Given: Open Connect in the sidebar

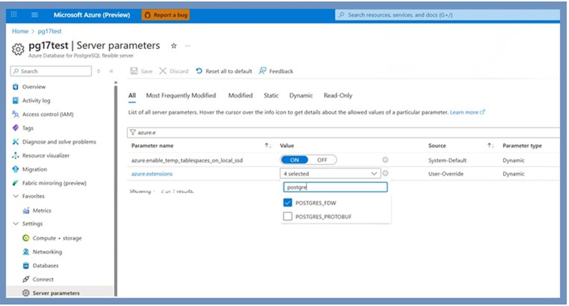Looking at the screenshot, I should pyautogui.click(x=43, y=279).
